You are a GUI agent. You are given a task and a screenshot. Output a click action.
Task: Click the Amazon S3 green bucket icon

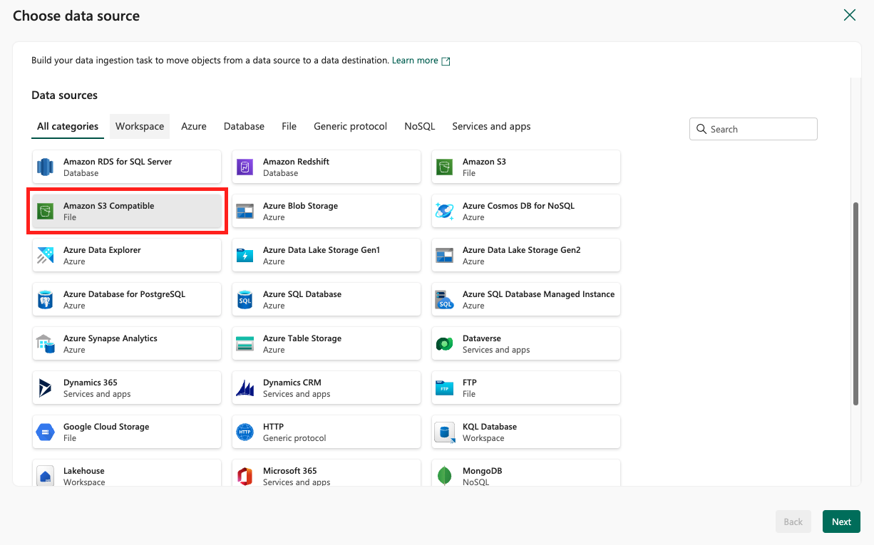coord(445,167)
